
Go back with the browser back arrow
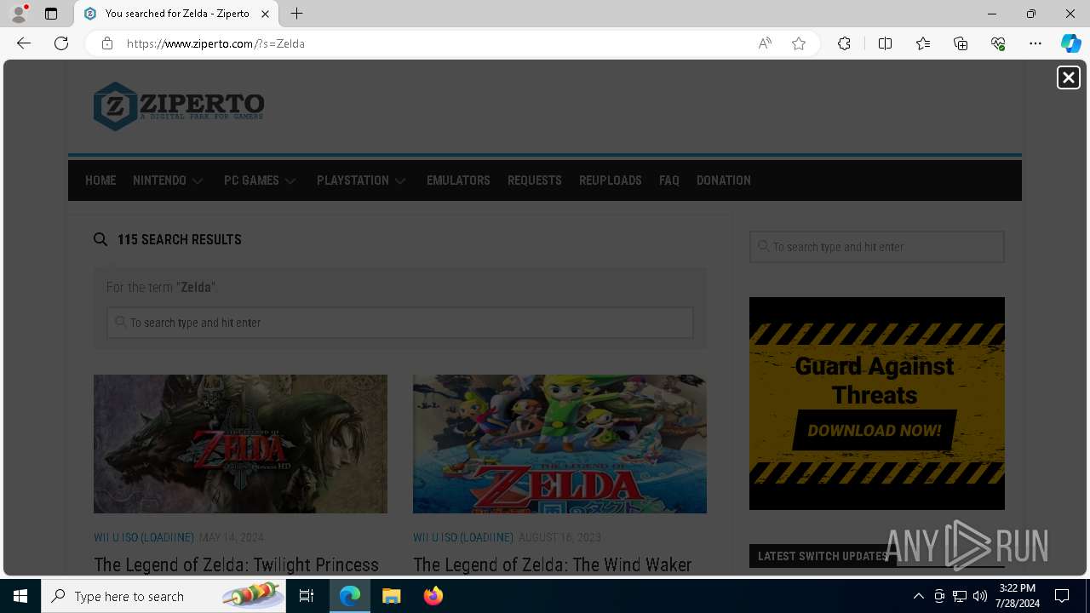click(x=24, y=43)
